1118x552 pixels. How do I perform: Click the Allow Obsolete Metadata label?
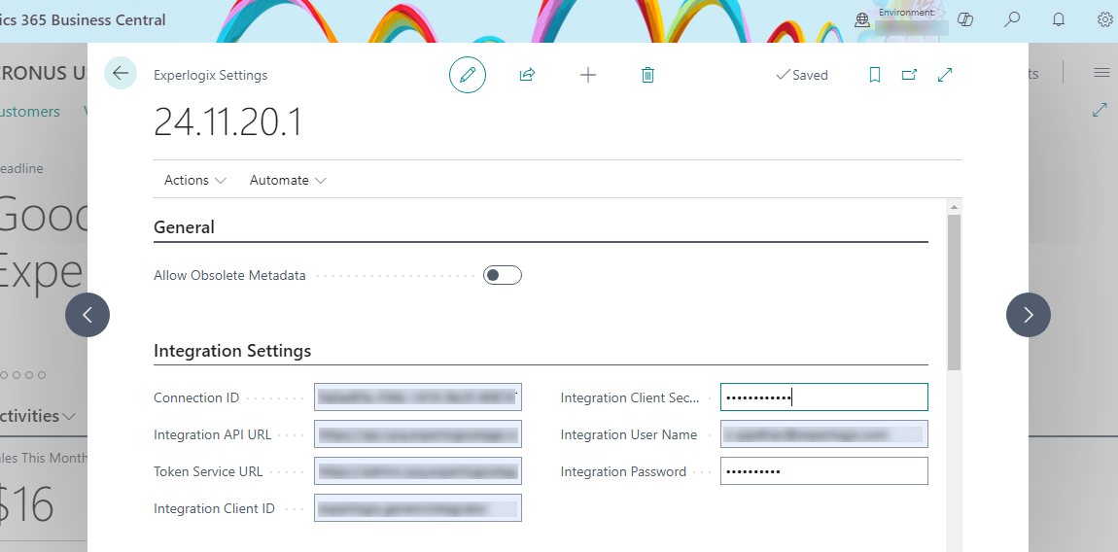[x=229, y=275]
